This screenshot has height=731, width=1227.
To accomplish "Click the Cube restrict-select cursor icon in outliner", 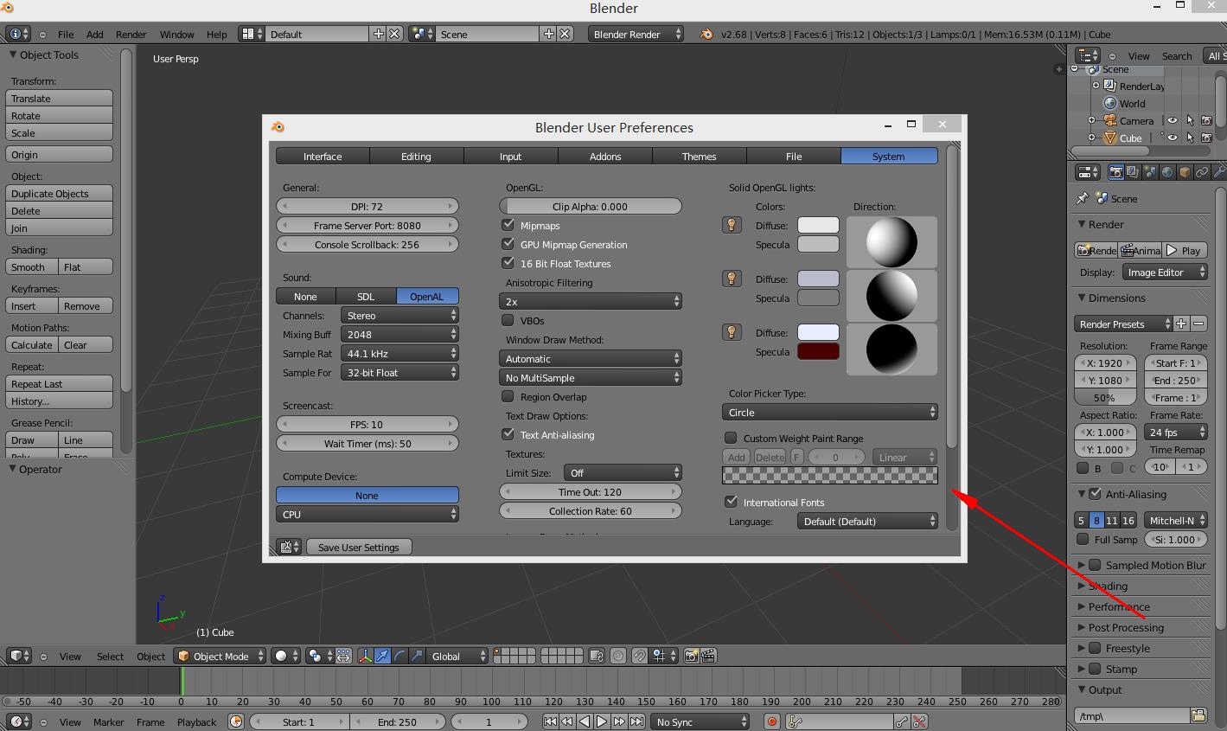I will click(1190, 138).
